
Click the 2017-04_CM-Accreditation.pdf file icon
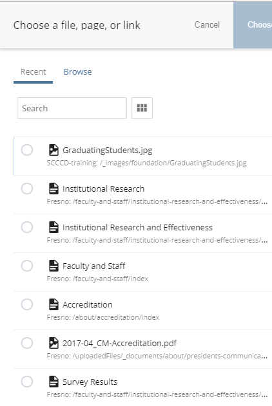53,343
